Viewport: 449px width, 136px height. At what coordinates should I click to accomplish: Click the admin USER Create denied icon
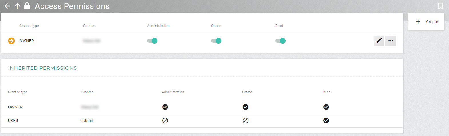pos(246,121)
